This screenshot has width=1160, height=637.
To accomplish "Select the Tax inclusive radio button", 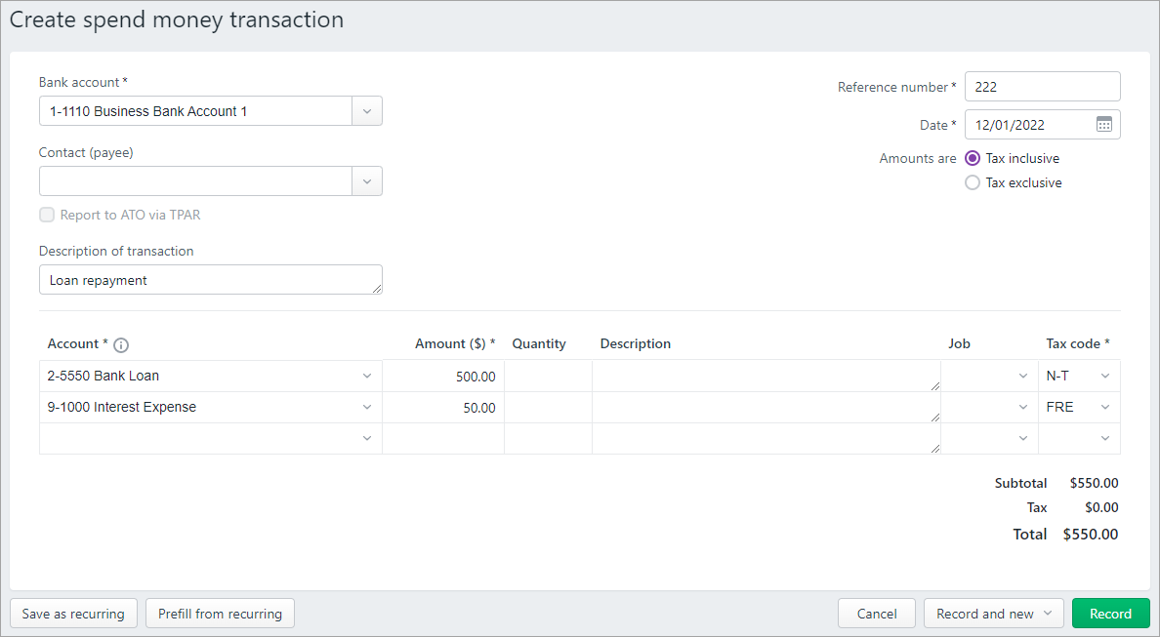I will pos(972,157).
